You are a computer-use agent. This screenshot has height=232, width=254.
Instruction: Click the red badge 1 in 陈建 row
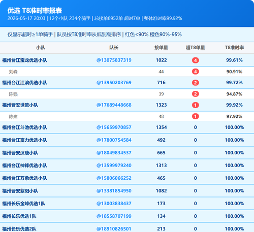coord(195,116)
